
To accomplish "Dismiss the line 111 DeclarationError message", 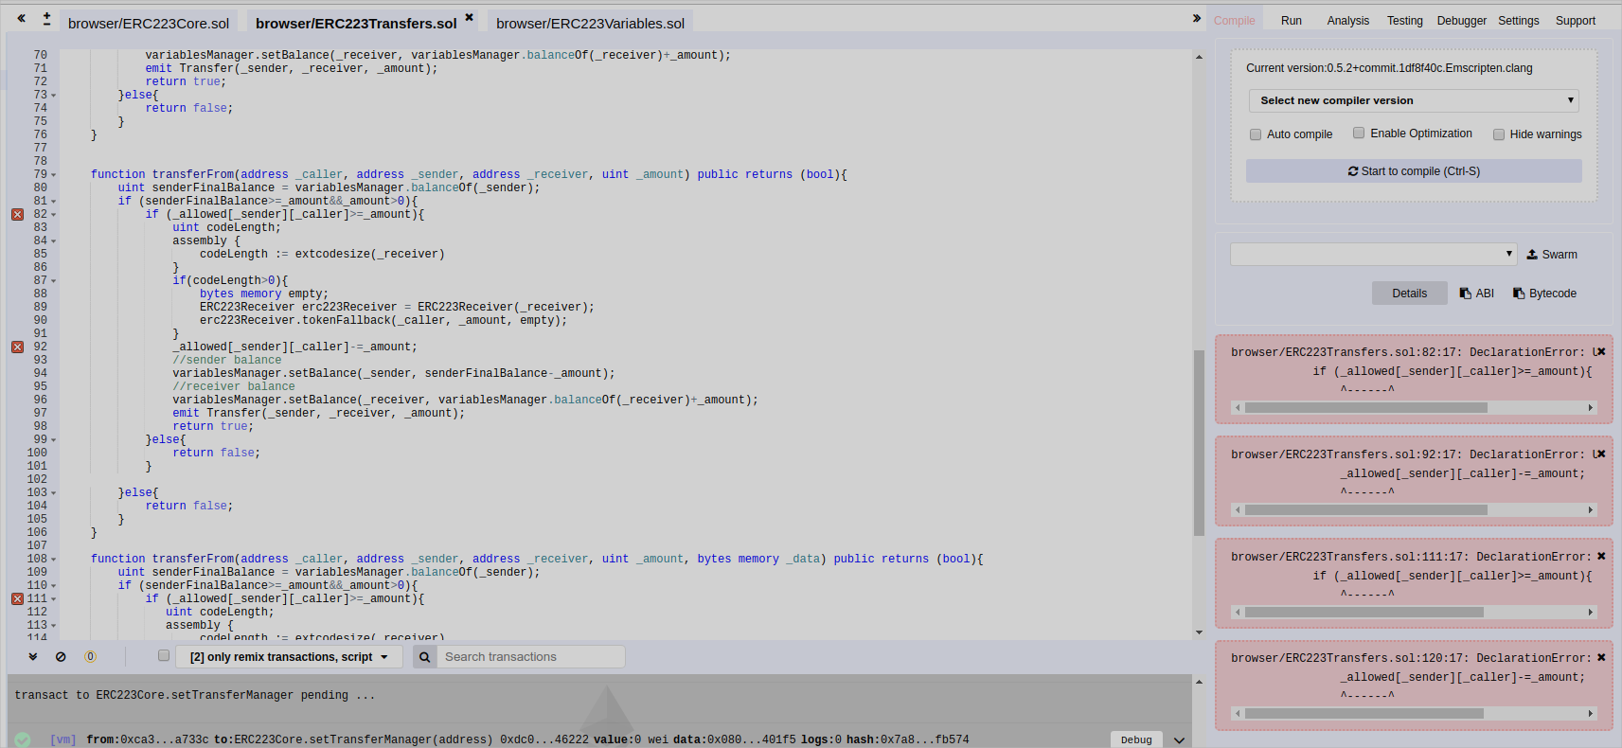I will pyautogui.click(x=1601, y=556).
